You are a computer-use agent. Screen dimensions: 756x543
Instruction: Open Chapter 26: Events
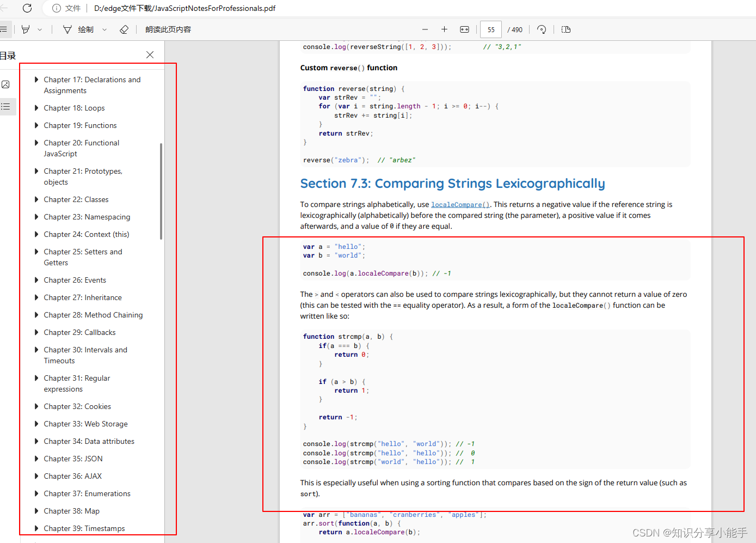[x=75, y=280]
